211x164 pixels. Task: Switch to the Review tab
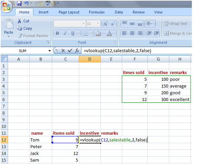139,12
